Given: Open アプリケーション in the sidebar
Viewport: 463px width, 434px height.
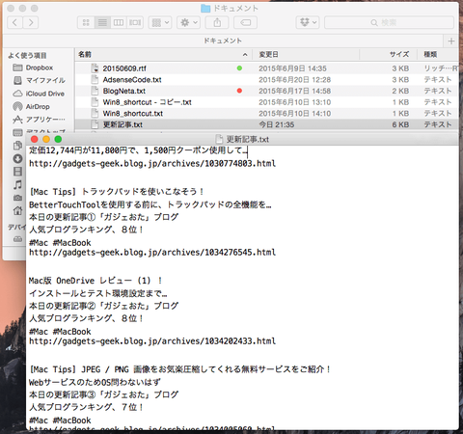Looking at the screenshot, I should click(39, 120).
